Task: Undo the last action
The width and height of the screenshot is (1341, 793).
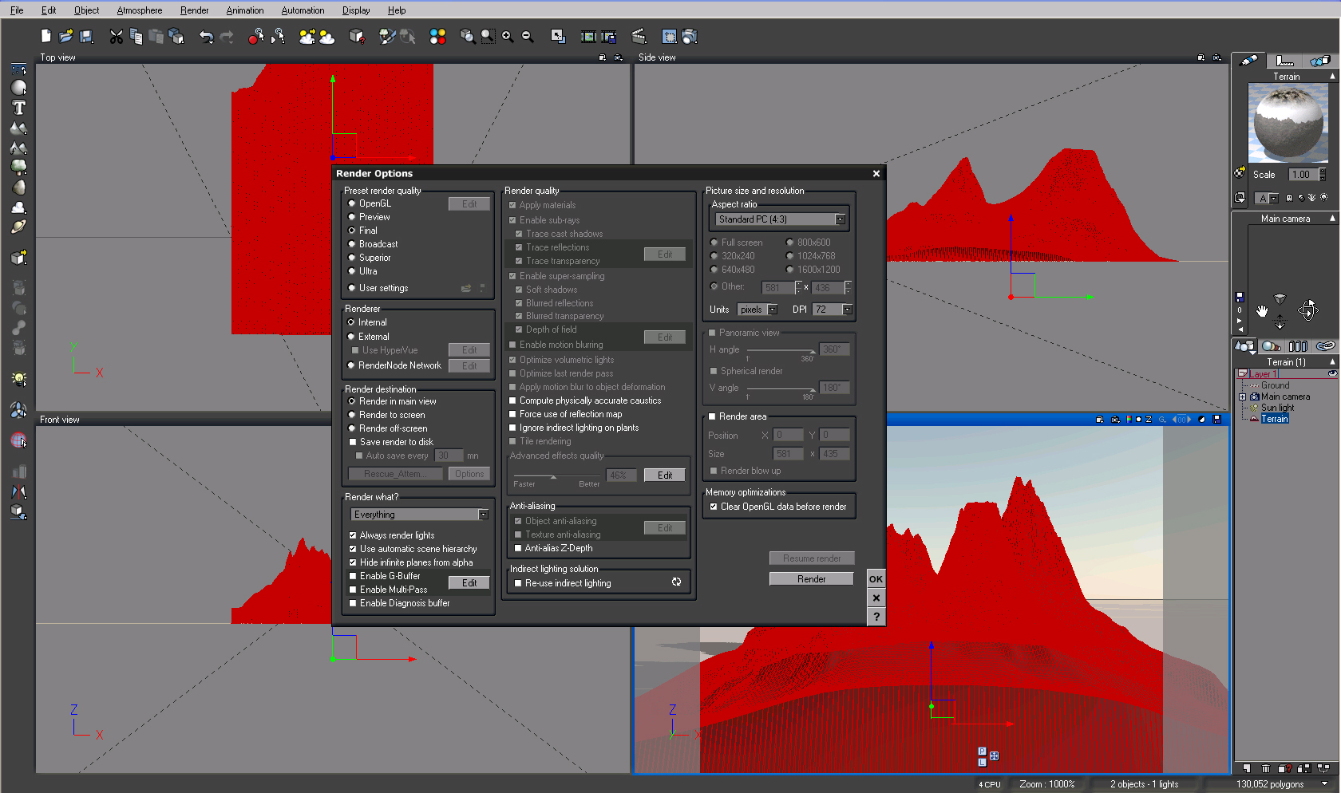Action: pos(207,36)
